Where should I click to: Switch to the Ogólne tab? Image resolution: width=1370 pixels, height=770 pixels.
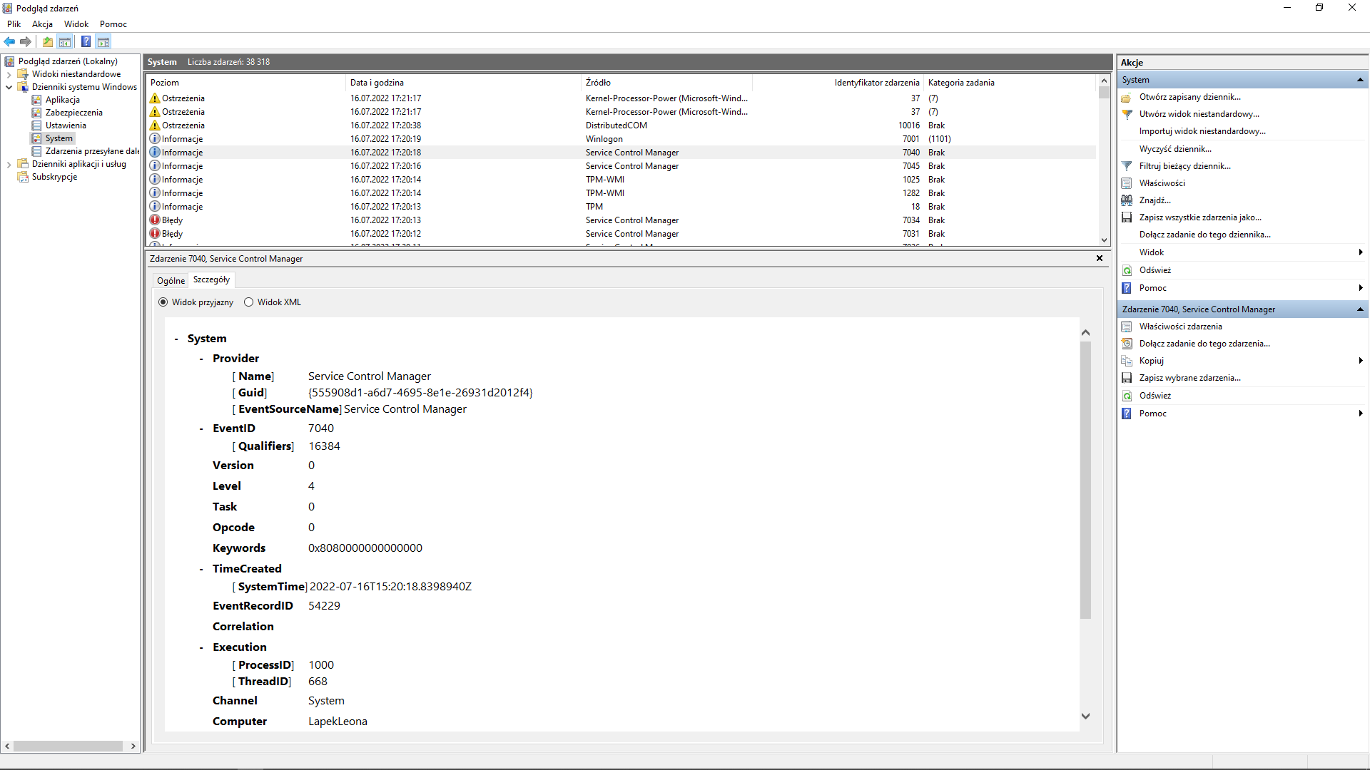pyautogui.click(x=171, y=281)
